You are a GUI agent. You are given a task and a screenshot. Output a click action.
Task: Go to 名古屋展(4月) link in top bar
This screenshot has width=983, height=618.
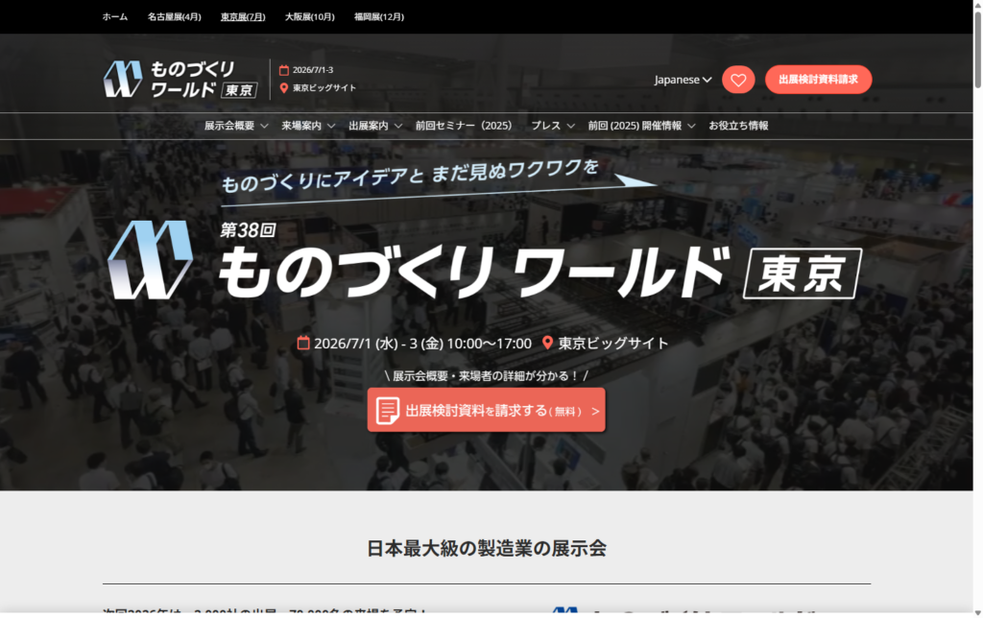[175, 16]
